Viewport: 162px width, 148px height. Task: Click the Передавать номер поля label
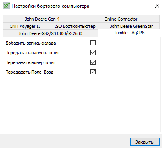coord(30,62)
